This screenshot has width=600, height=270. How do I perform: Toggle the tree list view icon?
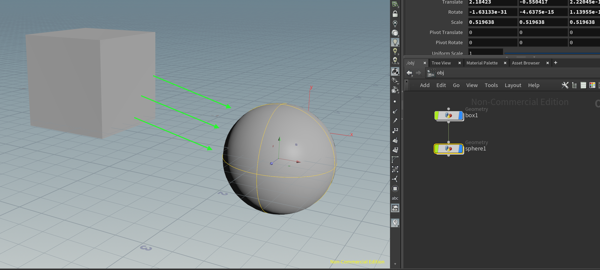click(574, 85)
